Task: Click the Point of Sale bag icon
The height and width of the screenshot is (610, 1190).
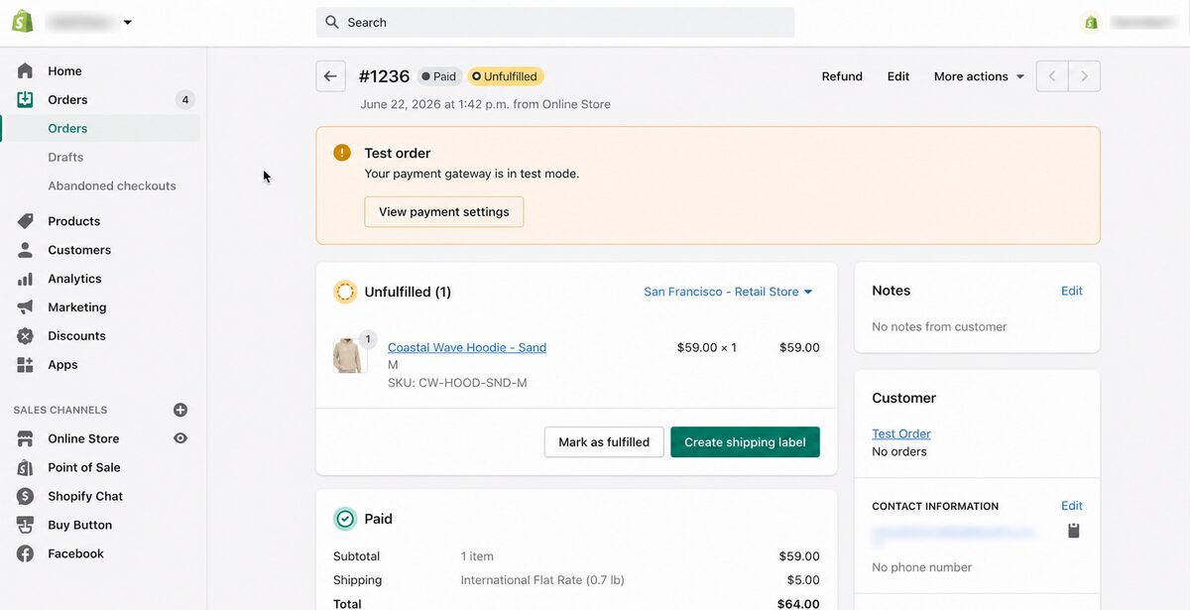Action: (26, 467)
